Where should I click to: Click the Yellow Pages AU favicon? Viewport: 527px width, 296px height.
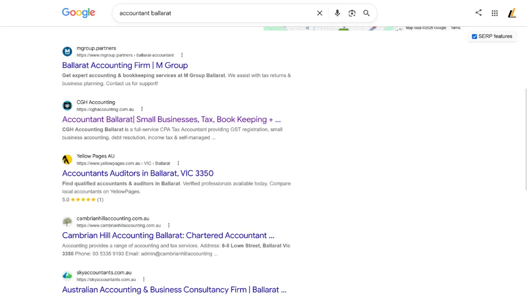click(67, 159)
